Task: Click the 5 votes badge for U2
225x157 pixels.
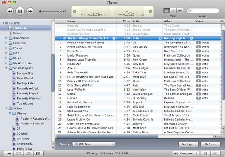Action: pos(198,43)
